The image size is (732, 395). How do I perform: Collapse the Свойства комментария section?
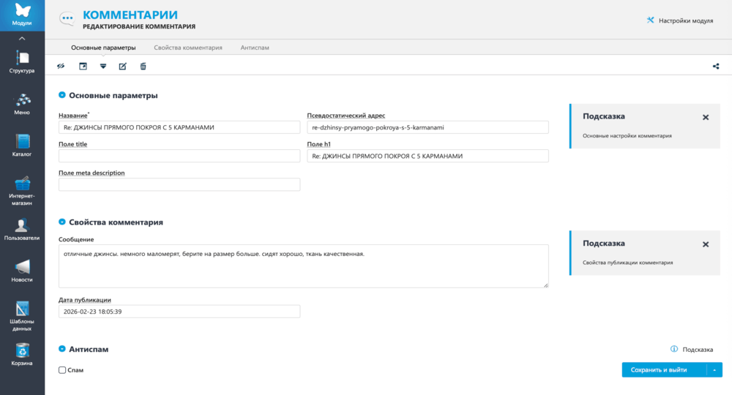(x=62, y=222)
